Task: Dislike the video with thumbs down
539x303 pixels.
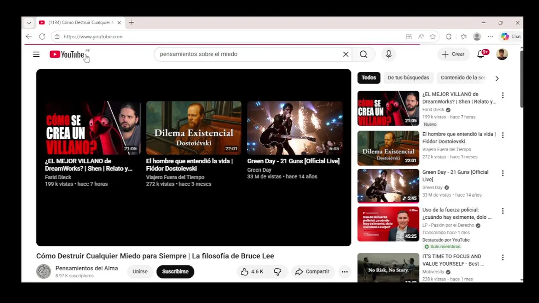Action: (x=278, y=272)
